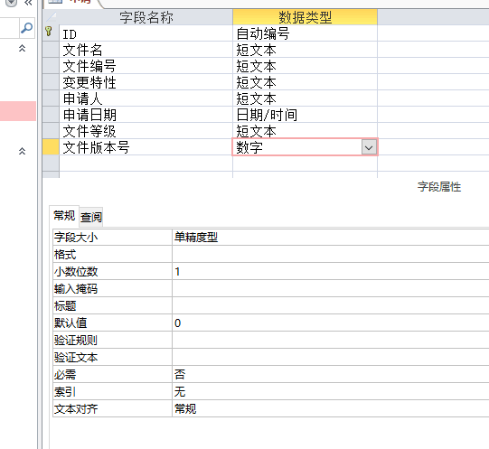The width and height of the screenshot is (489, 449).
Task: Open the 数字 data type dropdown arrow
Action: (369, 147)
